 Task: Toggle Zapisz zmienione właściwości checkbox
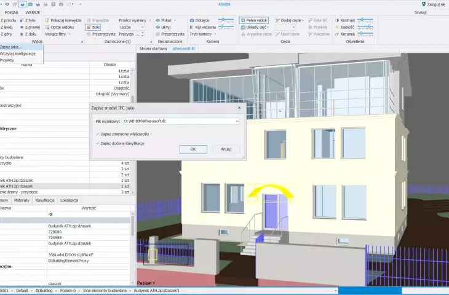(98, 134)
